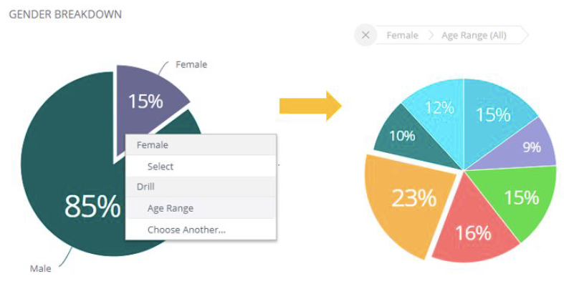Choose Select in the context menu
The height and width of the screenshot is (286, 564).
pyautogui.click(x=161, y=167)
